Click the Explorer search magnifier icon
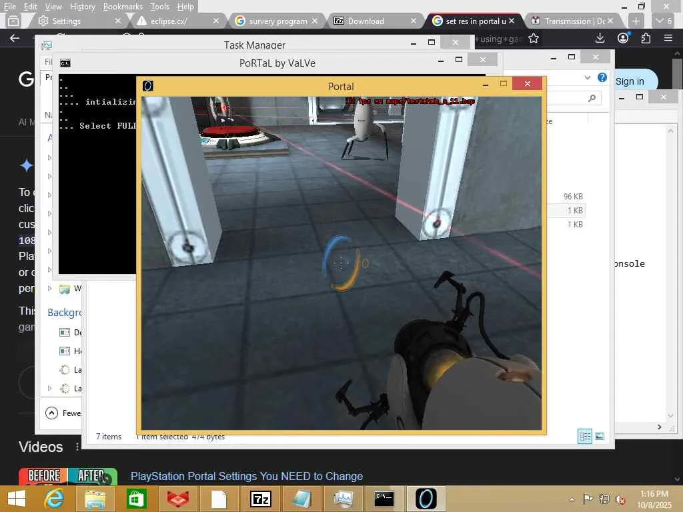The height and width of the screenshot is (512, 683). coord(592,98)
